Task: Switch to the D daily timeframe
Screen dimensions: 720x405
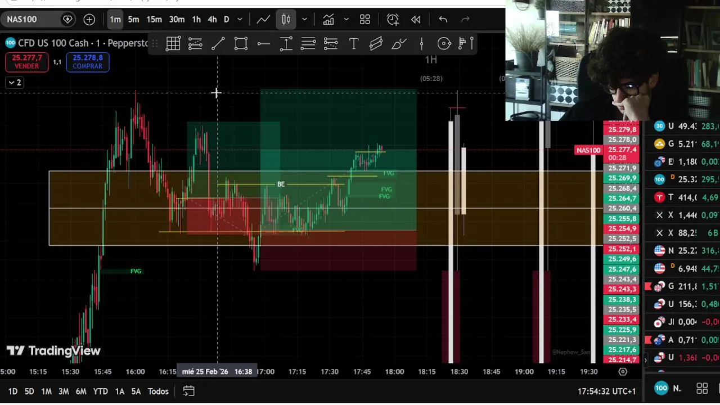Action: (226, 19)
